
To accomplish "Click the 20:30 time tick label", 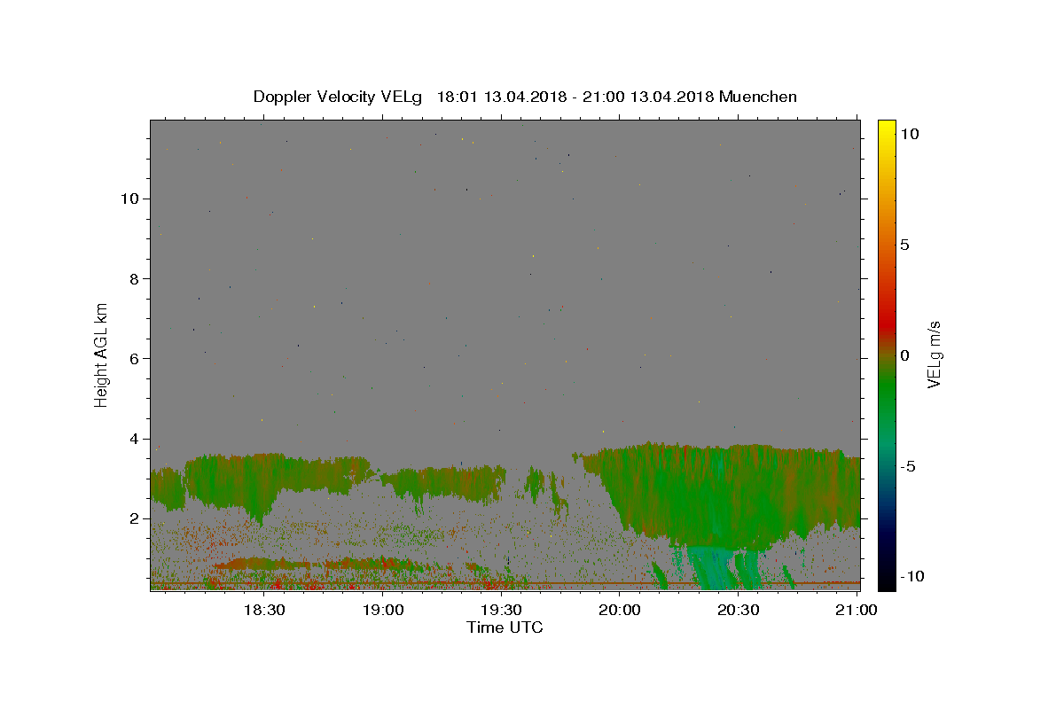I will pyautogui.click(x=738, y=611).
